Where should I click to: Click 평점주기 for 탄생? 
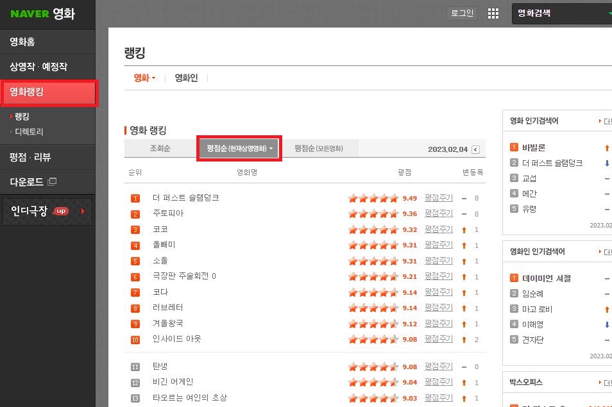point(438,366)
